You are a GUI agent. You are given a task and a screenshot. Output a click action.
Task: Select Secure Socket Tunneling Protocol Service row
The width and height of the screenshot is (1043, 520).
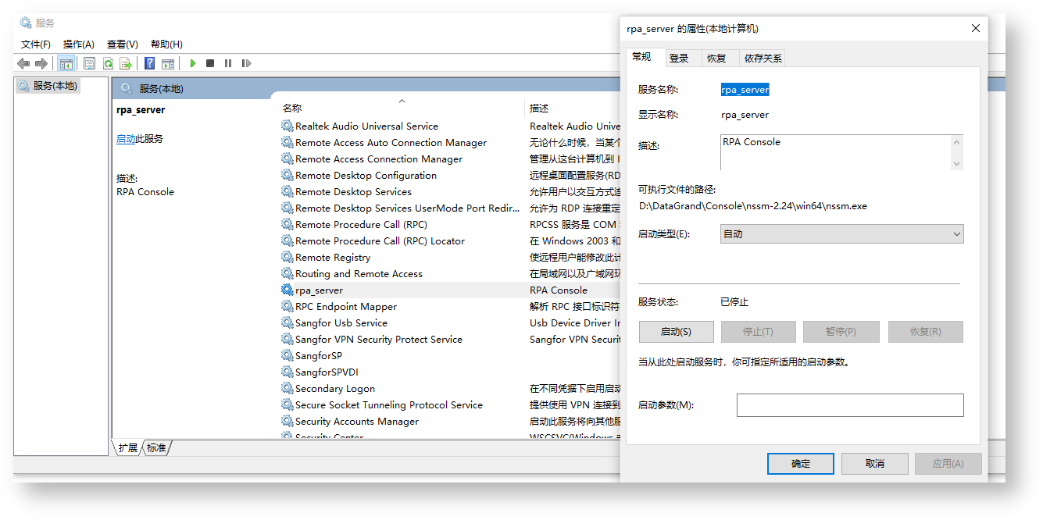coord(449,404)
